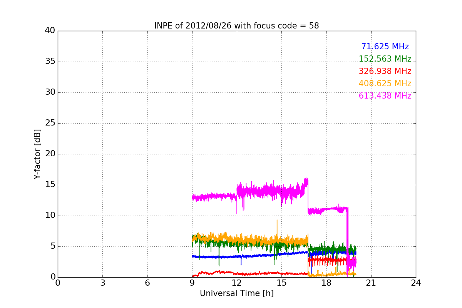462x308 pixels.
Task: Click the plot title 'INPE of 2012/08/26 with focus code = 58'
Action: tap(236, 26)
